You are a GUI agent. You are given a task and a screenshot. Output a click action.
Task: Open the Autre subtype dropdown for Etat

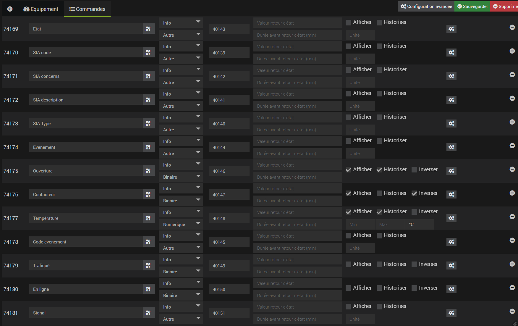[x=181, y=35]
